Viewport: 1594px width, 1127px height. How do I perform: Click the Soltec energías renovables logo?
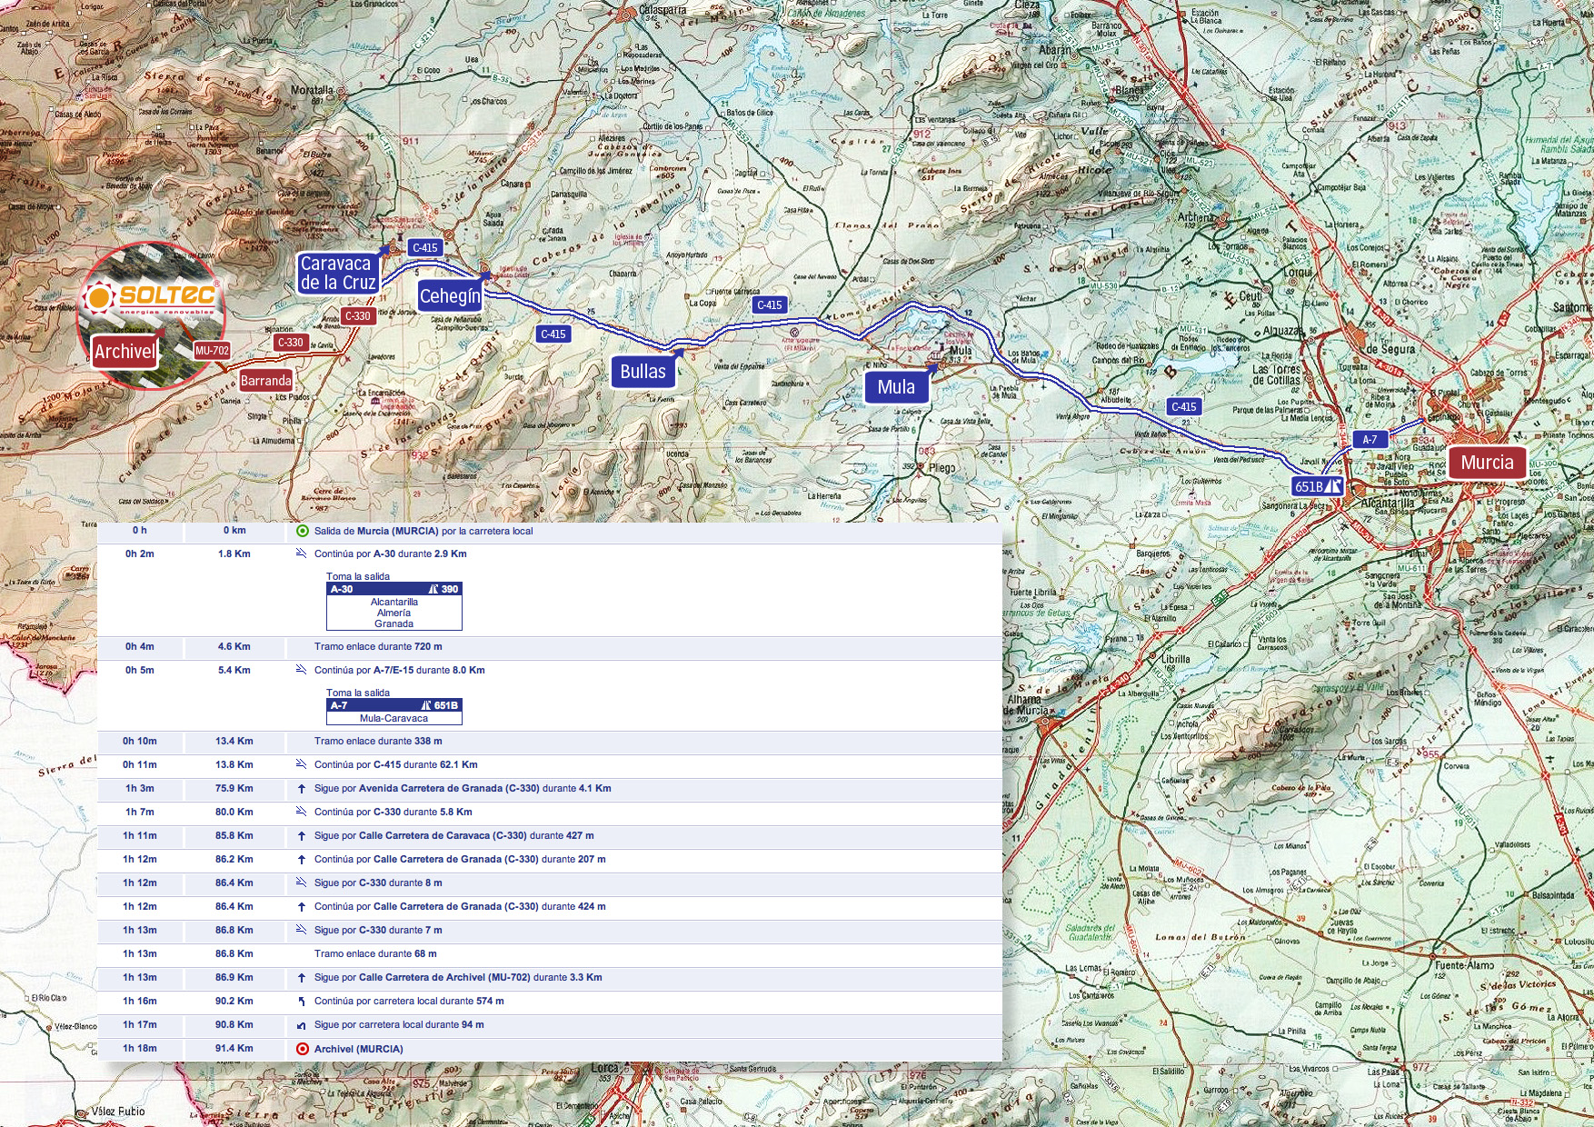click(x=151, y=297)
